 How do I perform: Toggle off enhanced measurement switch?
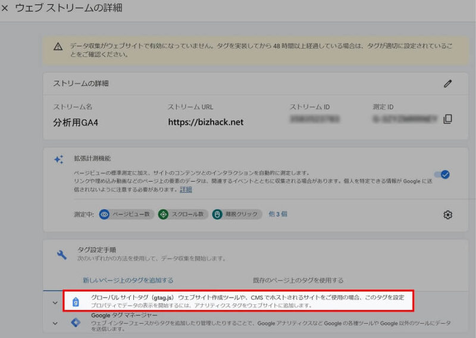[442, 175]
